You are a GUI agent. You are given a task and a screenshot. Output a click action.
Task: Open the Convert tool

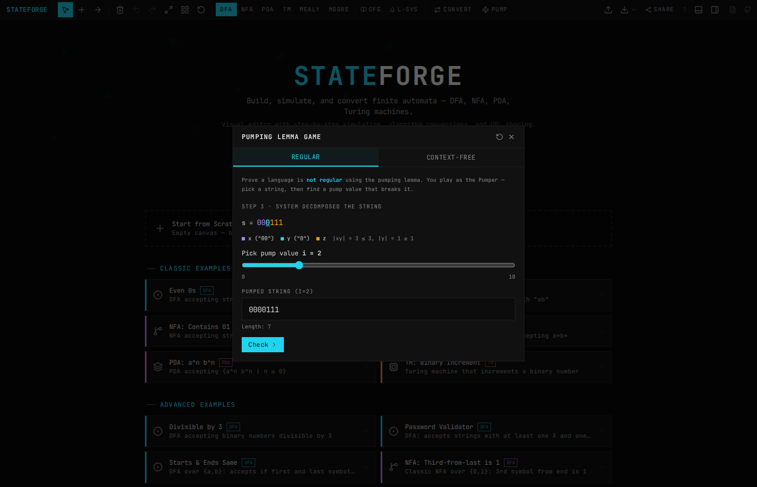tap(453, 10)
